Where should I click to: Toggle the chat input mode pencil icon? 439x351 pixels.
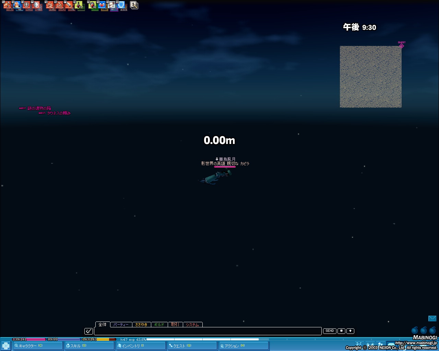click(x=88, y=331)
